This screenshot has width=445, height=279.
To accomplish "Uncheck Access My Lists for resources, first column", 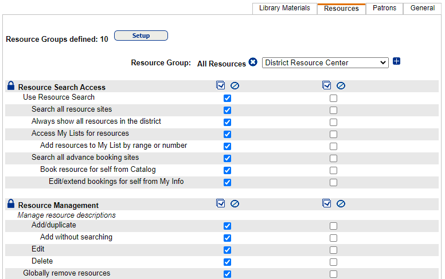I will (x=227, y=134).
